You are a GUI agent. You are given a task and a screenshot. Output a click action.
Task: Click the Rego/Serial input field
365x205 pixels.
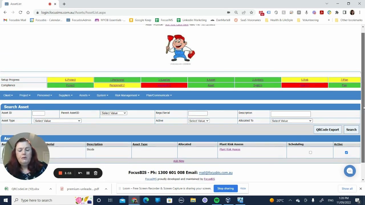(x=198, y=113)
